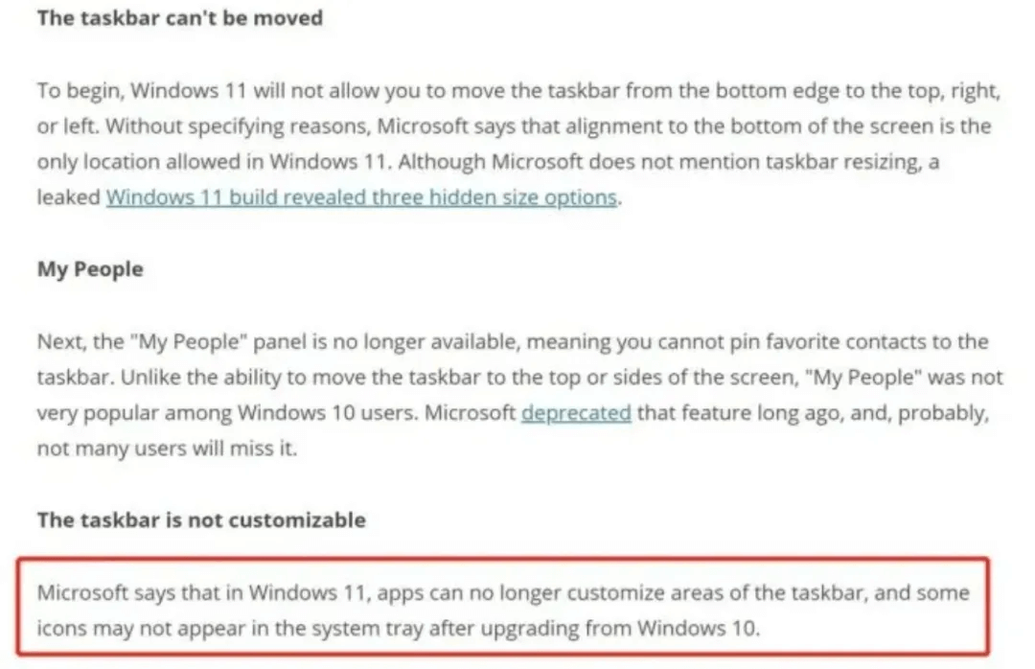Image resolution: width=1035 pixels, height=669 pixels.
Task: Click the line beginning or left. Without specifying reasons
Action: pos(515,127)
